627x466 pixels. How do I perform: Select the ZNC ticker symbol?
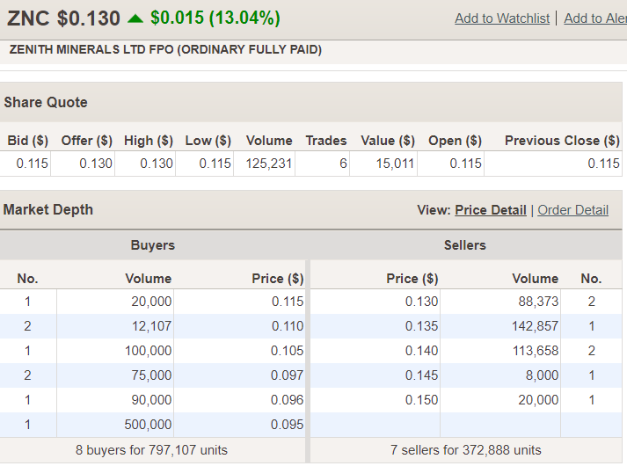tap(28, 18)
